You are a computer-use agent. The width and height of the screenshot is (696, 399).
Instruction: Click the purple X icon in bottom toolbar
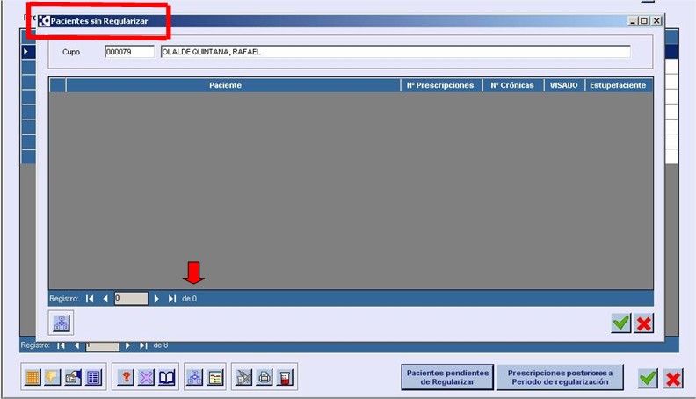point(146,377)
